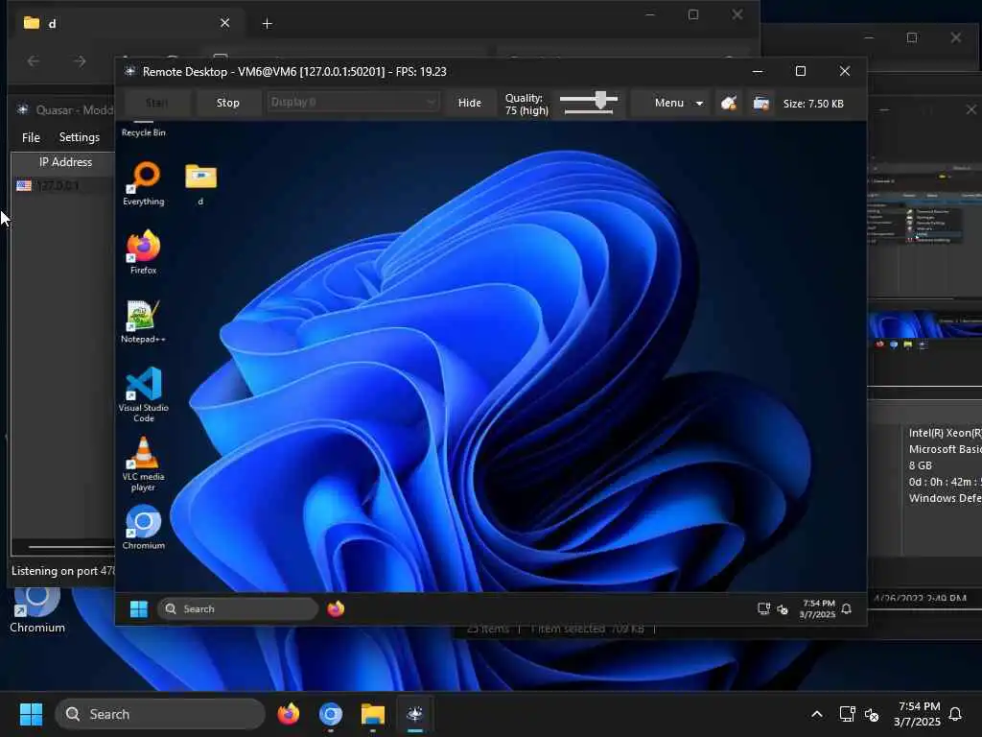The height and width of the screenshot is (737, 982).
Task: Select the 127.0.0.1 client row
Action: [x=64, y=185]
